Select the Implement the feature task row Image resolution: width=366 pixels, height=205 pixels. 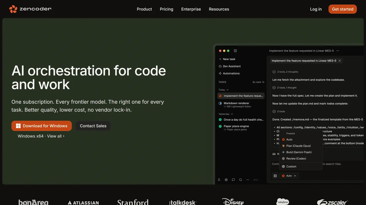[x=241, y=96]
